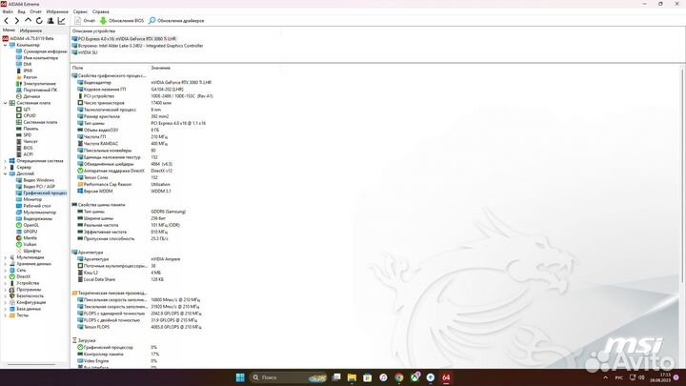The height and width of the screenshot is (386, 686).
Task: Expand the DirectX tree node
Action: 6,276
